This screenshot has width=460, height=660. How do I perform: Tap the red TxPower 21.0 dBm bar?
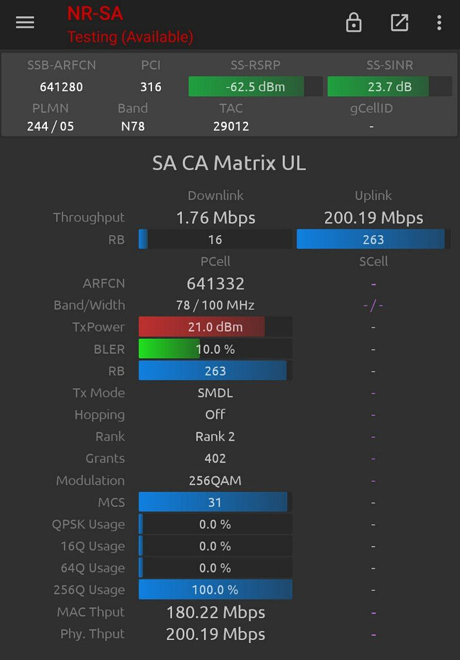215,327
